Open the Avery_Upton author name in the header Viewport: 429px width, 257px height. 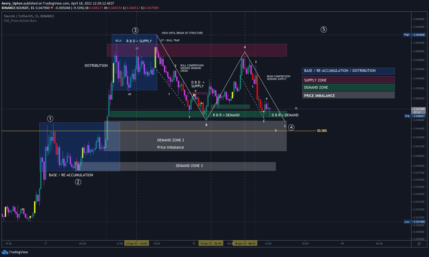pyautogui.click(x=12, y=3)
